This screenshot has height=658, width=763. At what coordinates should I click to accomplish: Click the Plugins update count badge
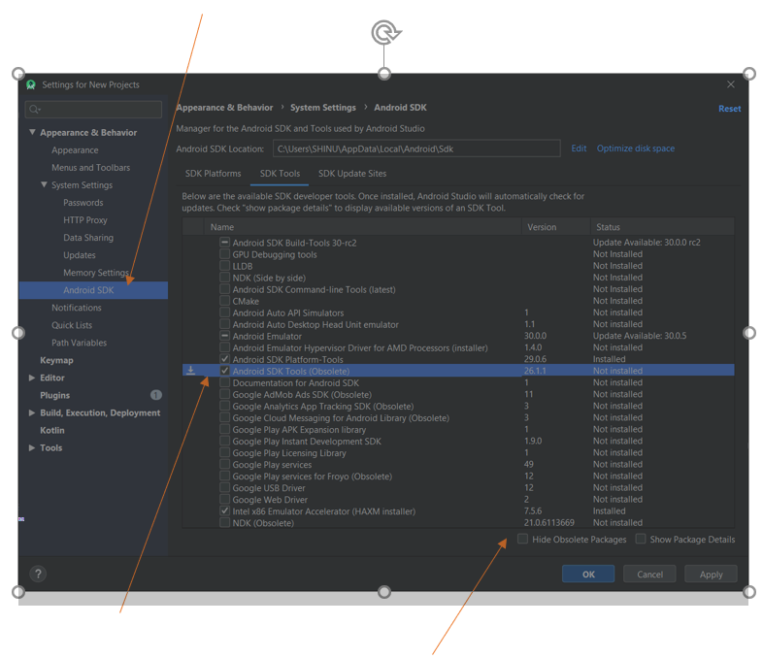coord(155,395)
